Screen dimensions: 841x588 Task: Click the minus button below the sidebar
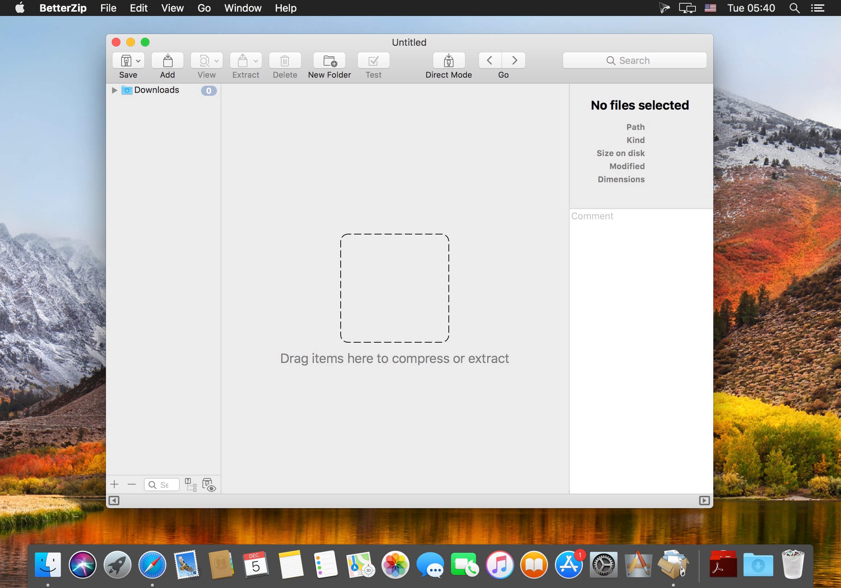(x=131, y=484)
